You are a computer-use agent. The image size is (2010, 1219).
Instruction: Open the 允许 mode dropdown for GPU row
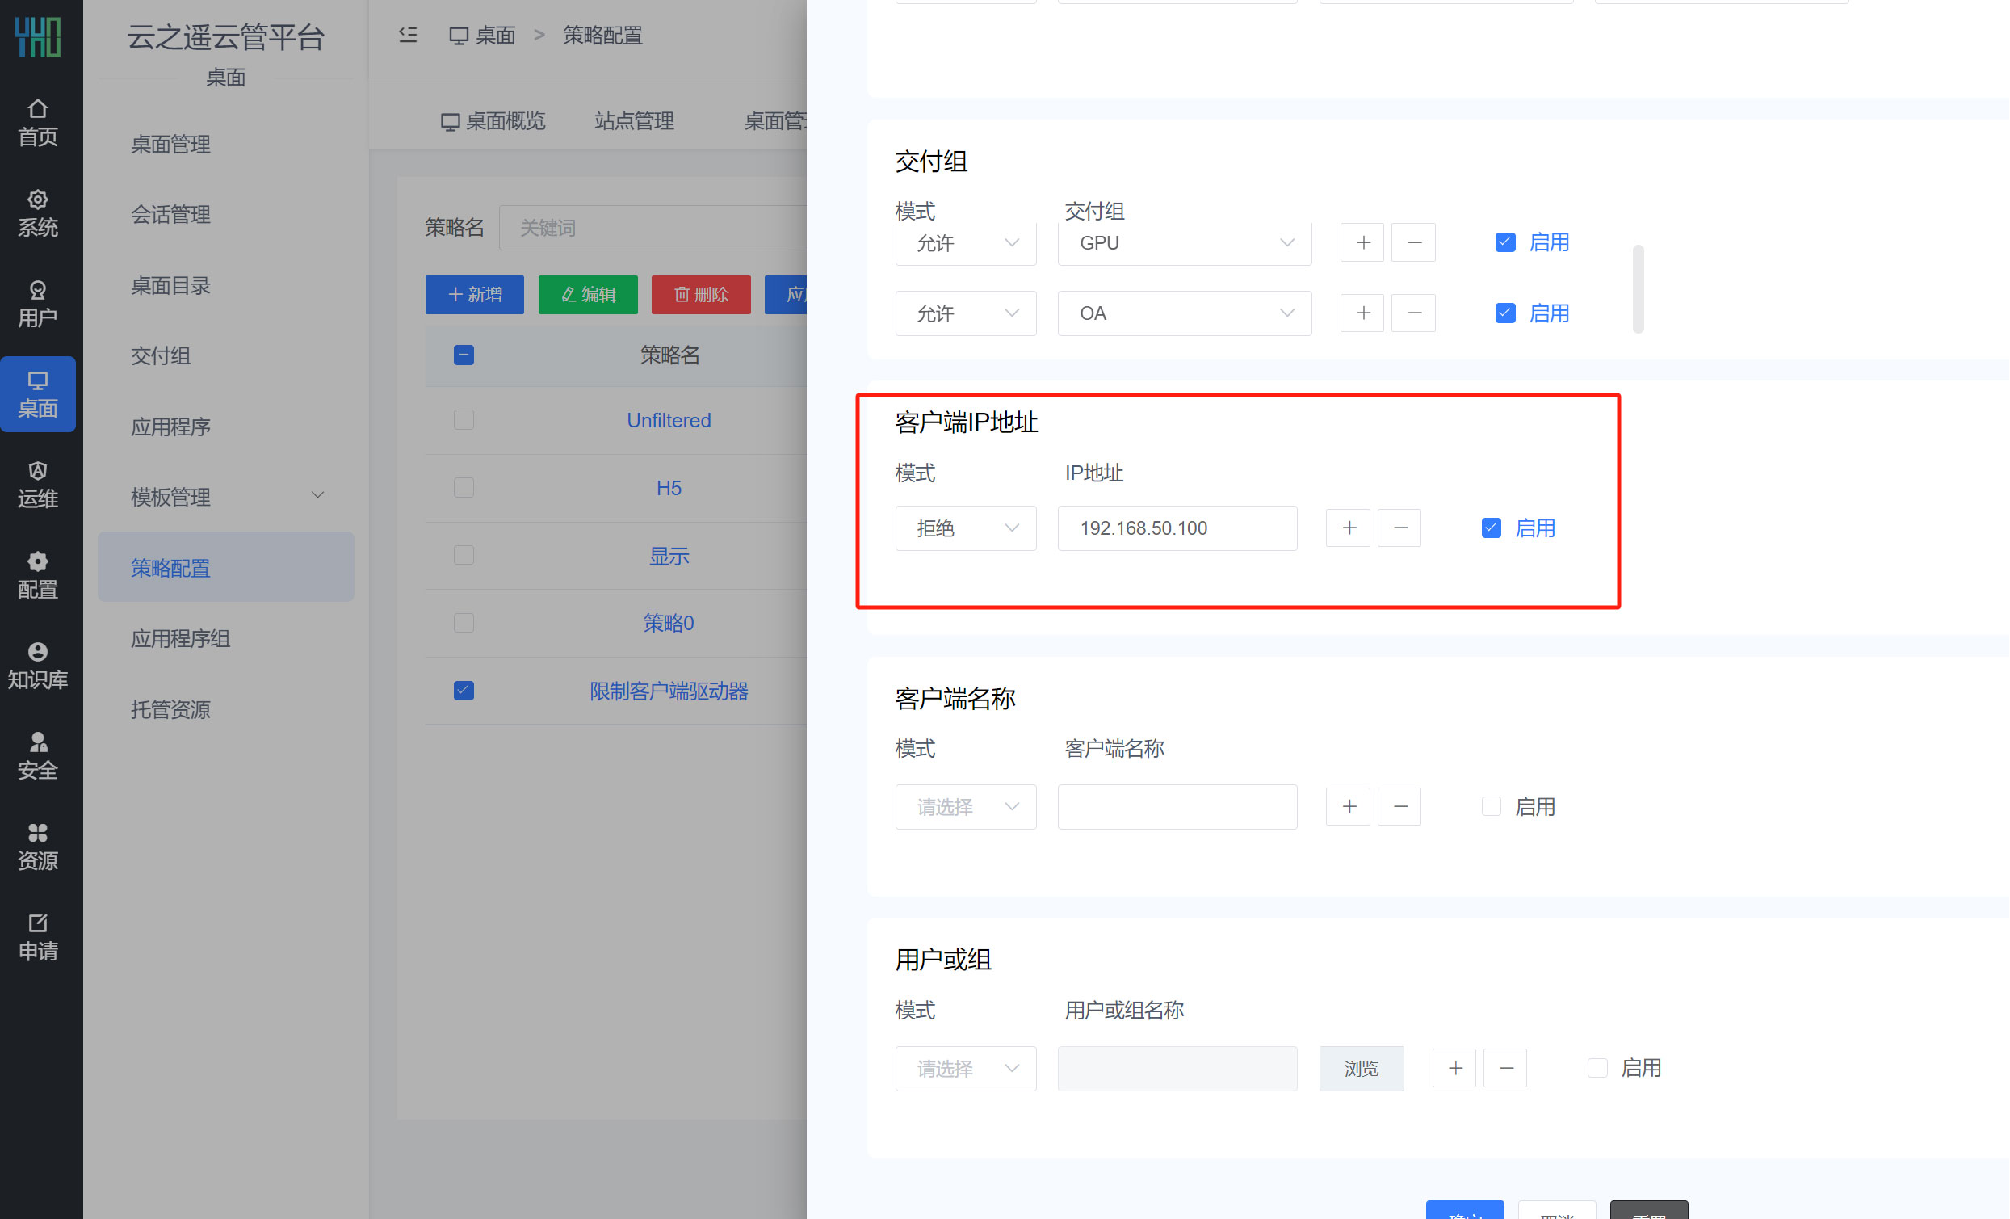pos(966,242)
